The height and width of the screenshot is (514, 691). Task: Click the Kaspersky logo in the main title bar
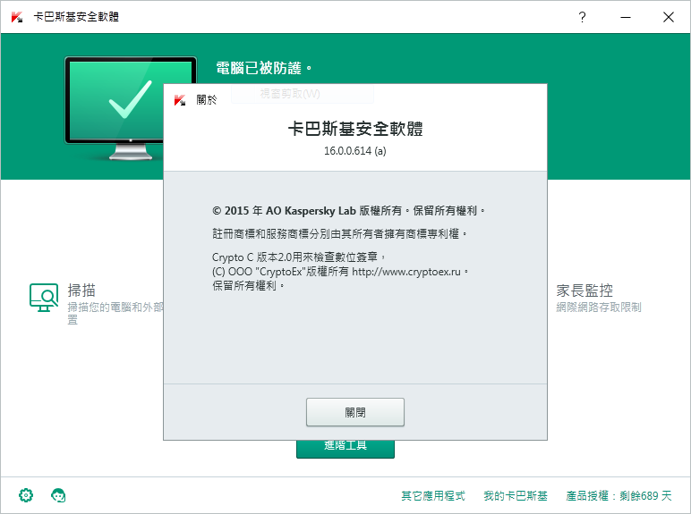17,17
